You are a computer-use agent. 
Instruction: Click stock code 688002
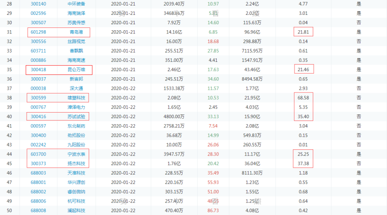pos(38,192)
